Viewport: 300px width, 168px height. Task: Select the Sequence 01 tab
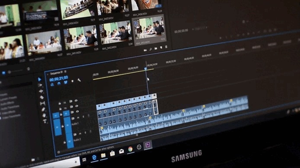coord(56,73)
